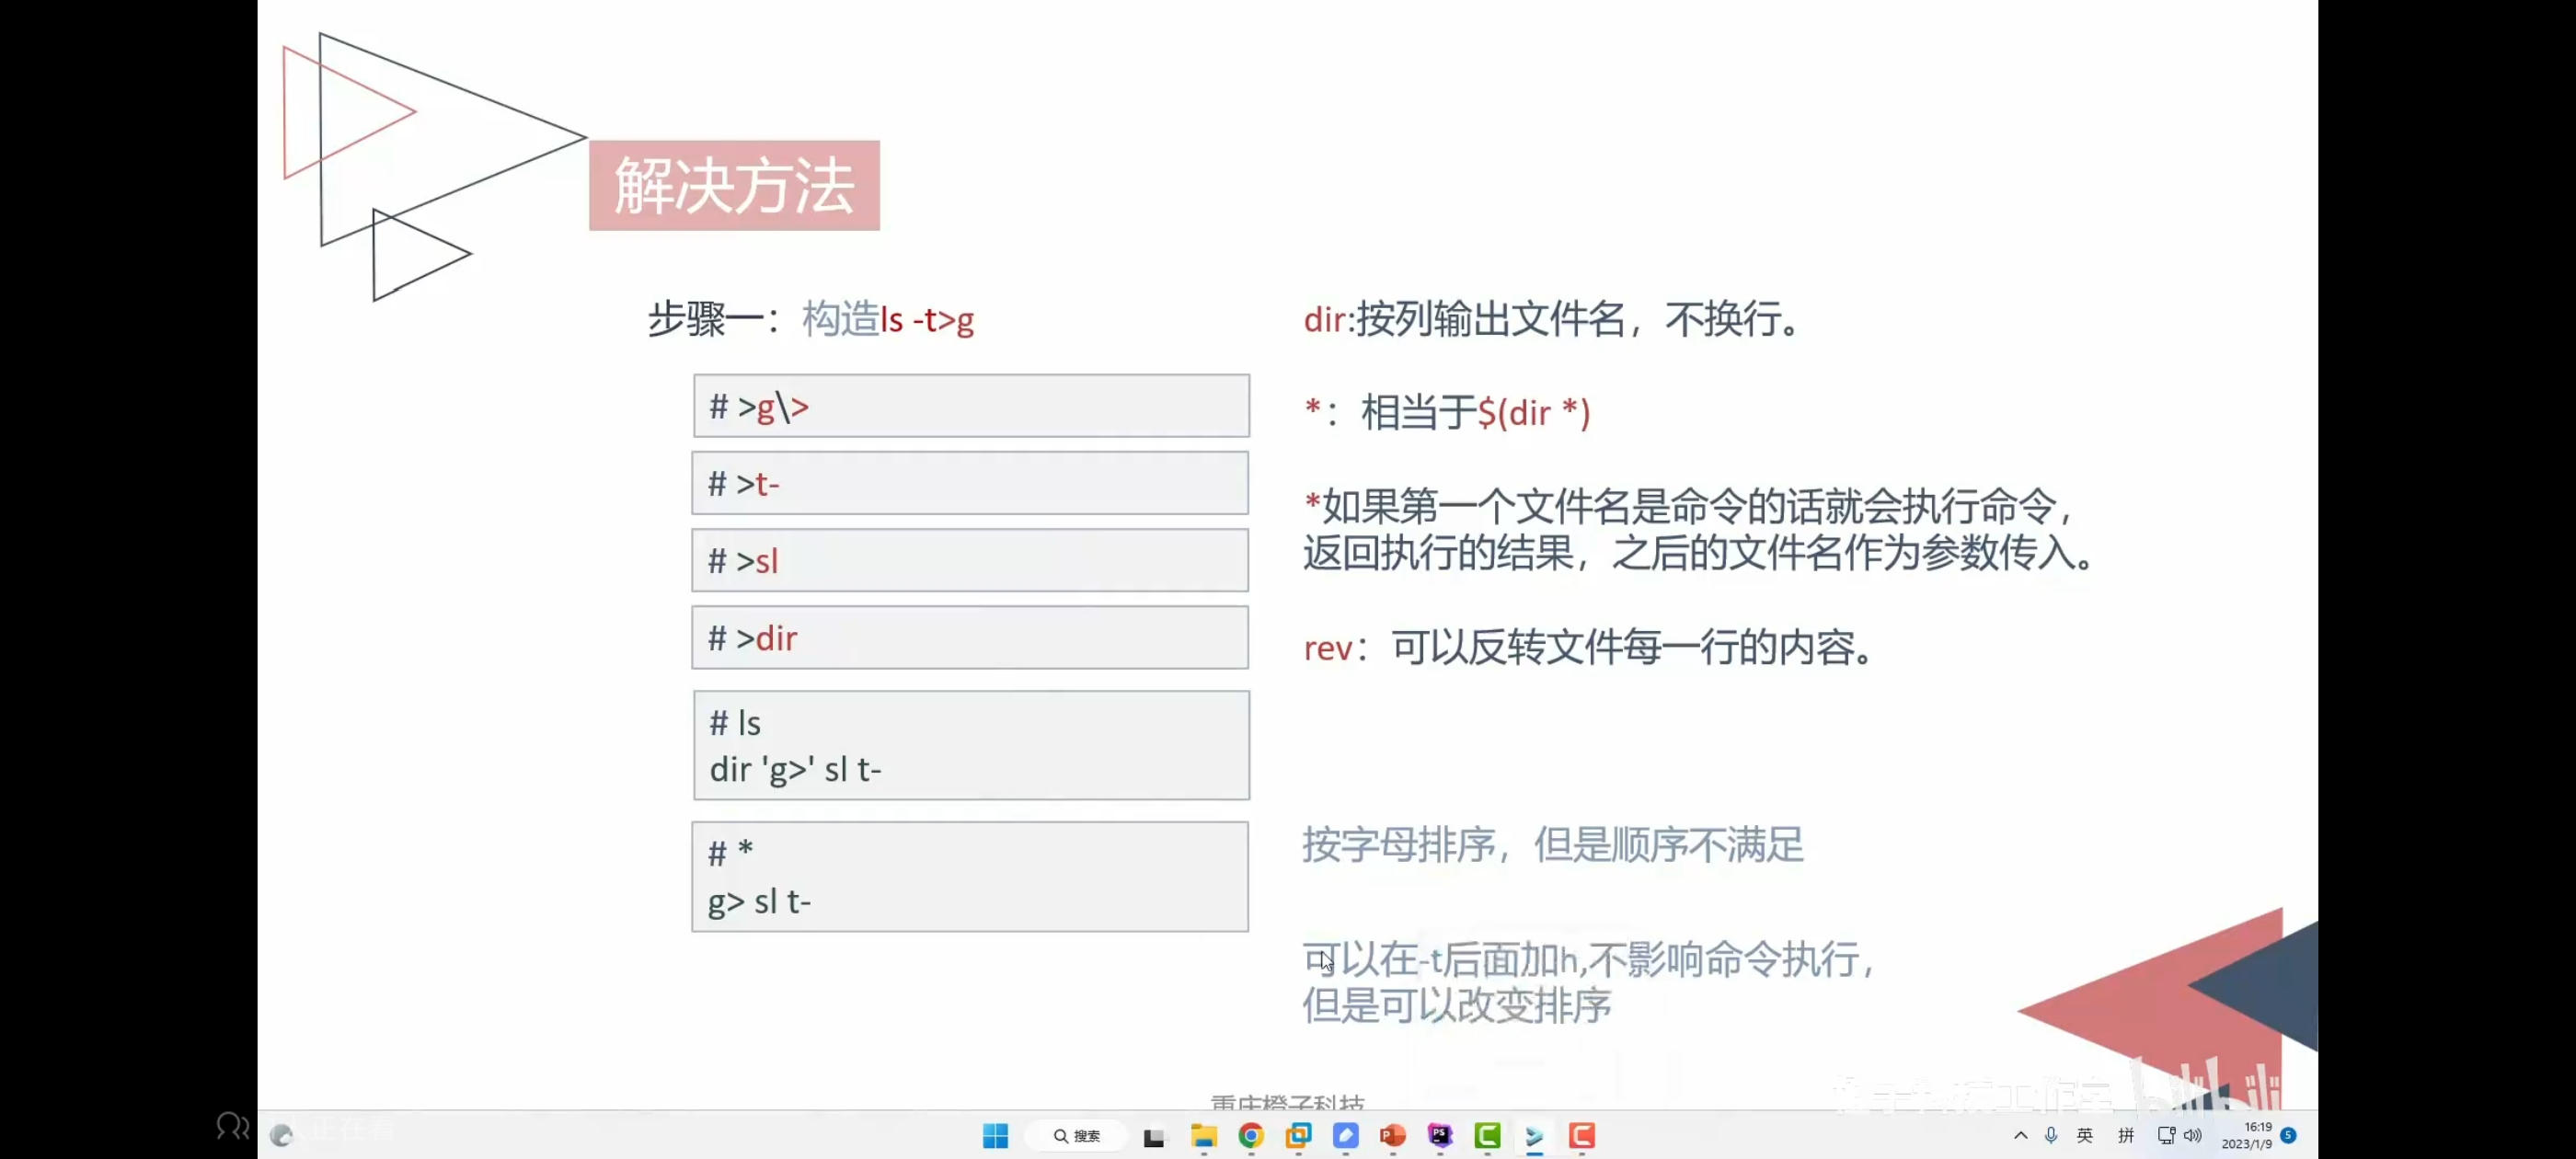Toggle the microphone tray icon
Image resolution: width=2576 pixels, height=1159 pixels.
point(2050,1135)
